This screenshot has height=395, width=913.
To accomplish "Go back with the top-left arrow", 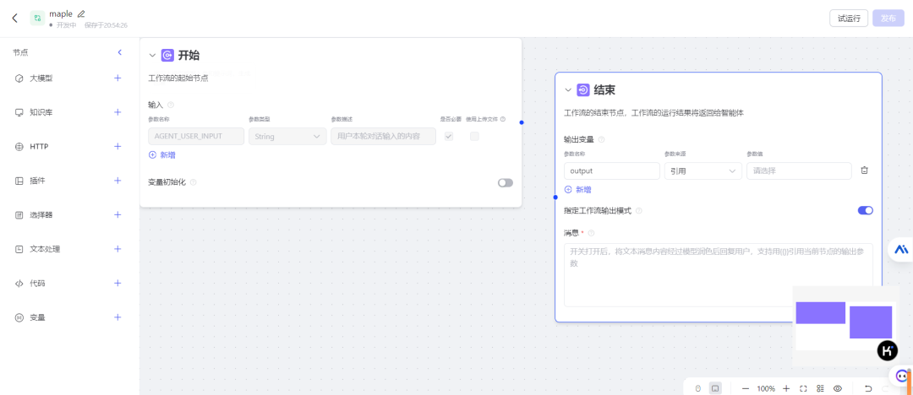I will coord(15,18).
